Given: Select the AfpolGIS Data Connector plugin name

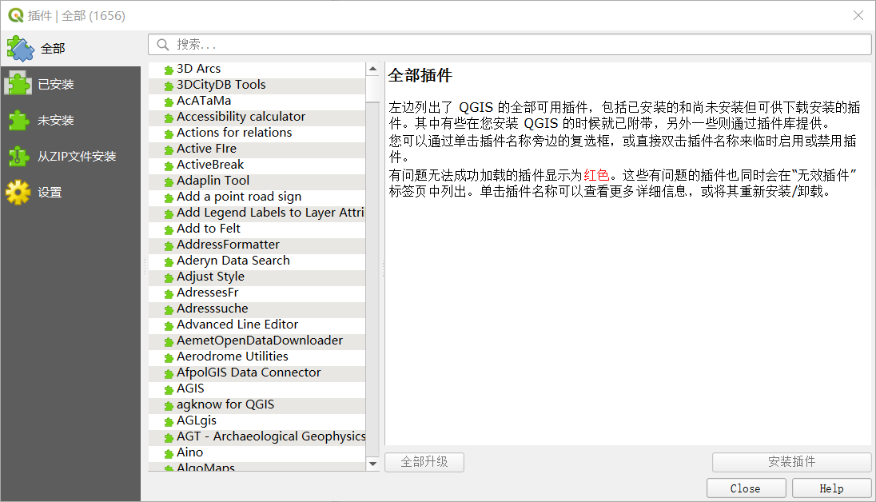Looking at the screenshot, I should [249, 373].
